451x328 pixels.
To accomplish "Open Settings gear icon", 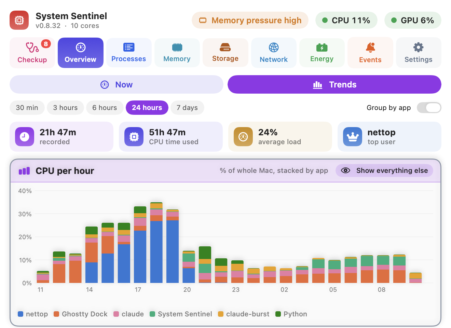I will 419,47.
